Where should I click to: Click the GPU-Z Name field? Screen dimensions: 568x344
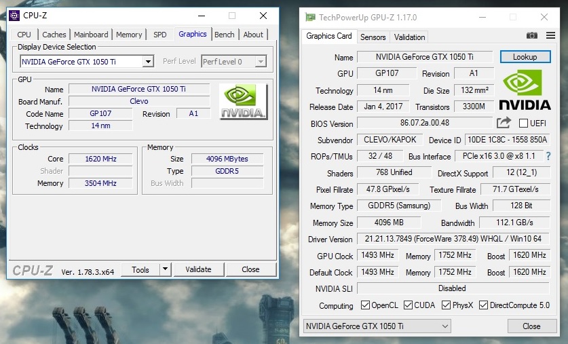coord(425,57)
